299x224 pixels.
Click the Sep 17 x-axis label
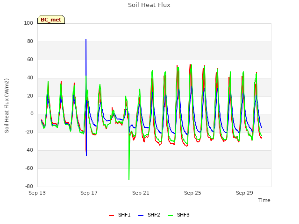[x=89, y=193]
